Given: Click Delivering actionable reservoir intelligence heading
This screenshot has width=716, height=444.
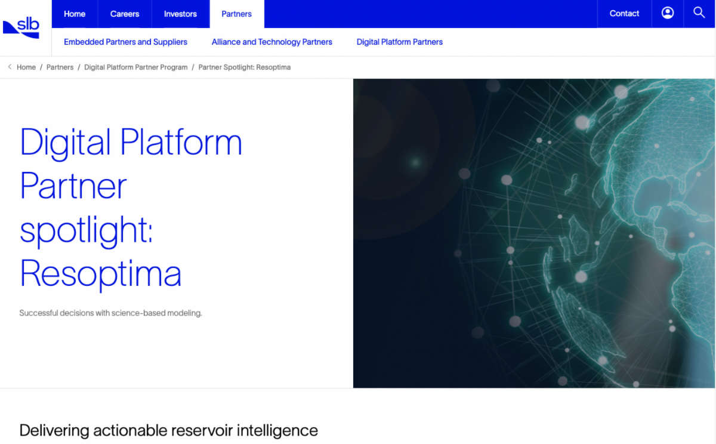Looking at the screenshot, I should (168, 430).
